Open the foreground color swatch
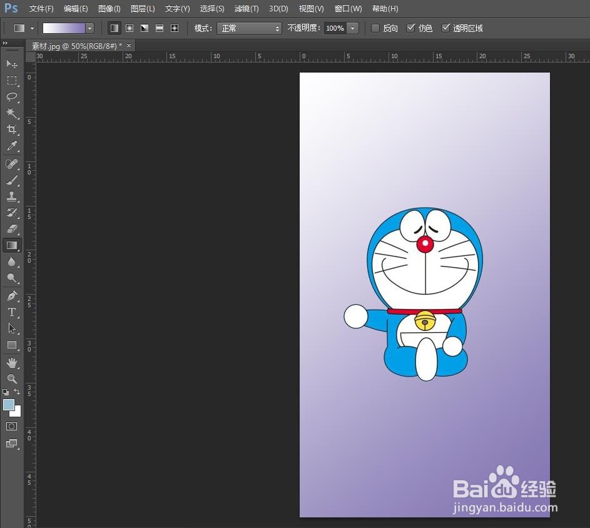The image size is (590, 528). click(x=9, y=405)
